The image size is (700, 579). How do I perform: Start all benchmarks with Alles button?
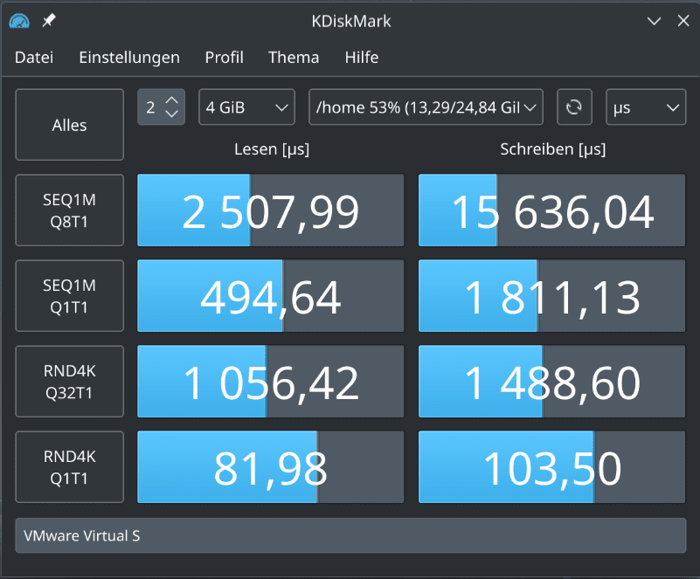(x=70, y=125)
